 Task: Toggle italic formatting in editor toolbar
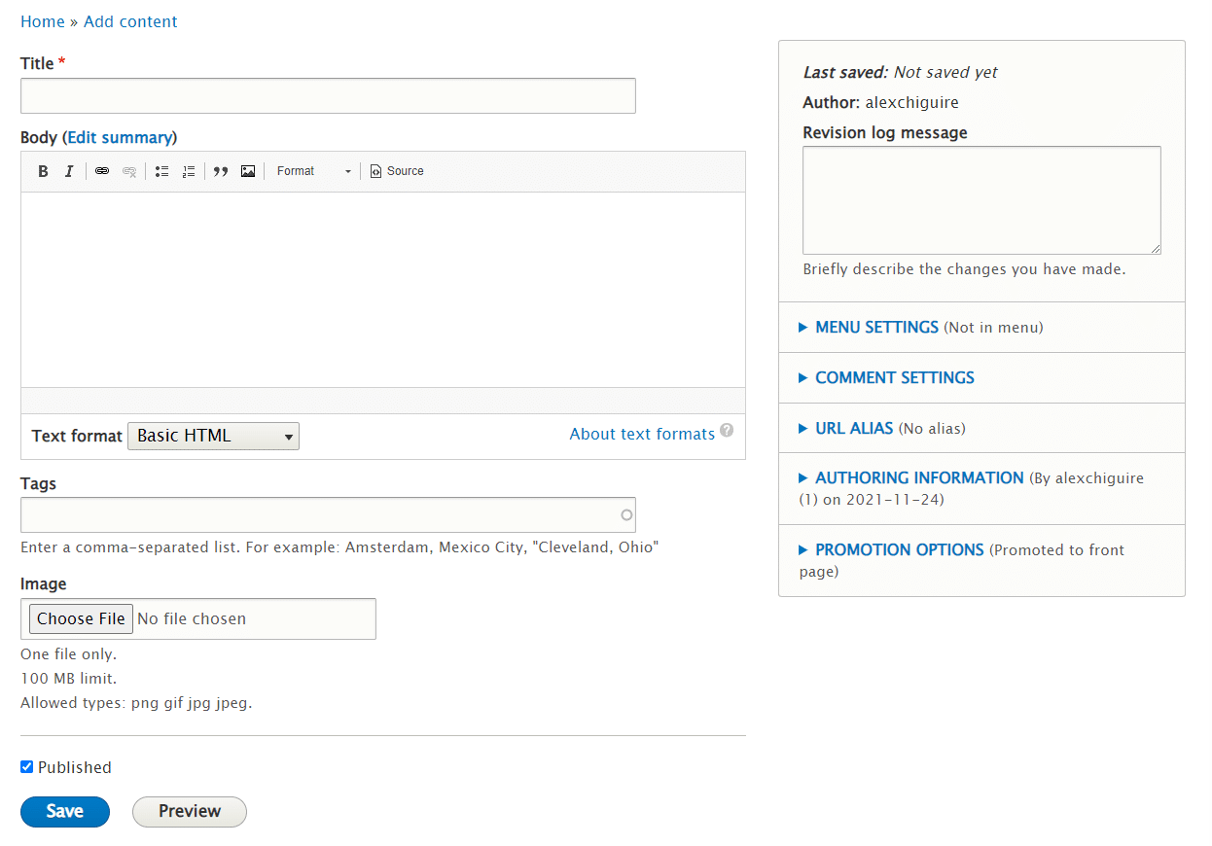[x=69, y=171]
